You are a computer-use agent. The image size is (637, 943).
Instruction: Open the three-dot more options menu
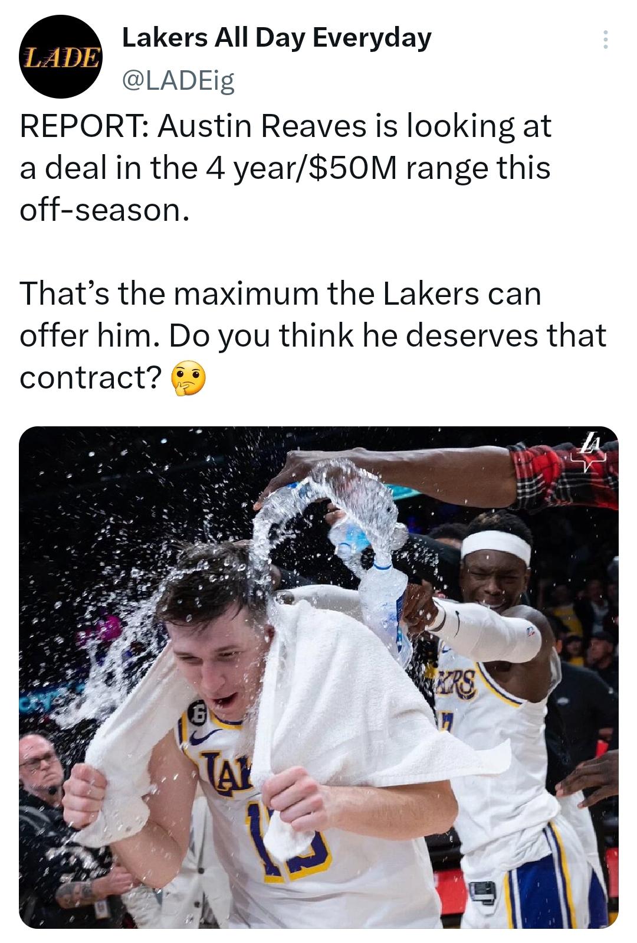(603, 40)
